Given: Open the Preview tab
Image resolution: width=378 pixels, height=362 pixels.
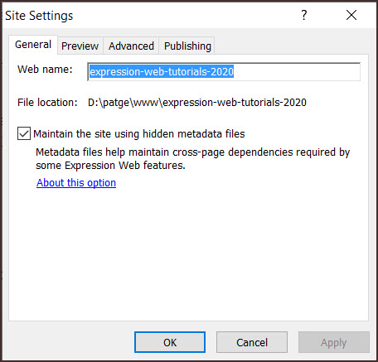Looking at the screenshot, I should click(80, 46).
